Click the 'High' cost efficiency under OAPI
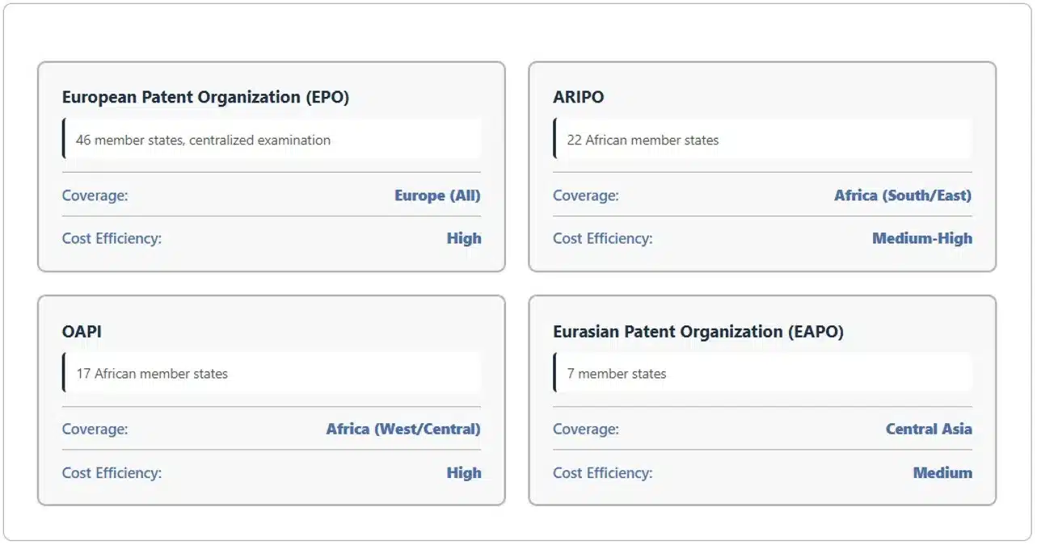Image resolution: width=1037 pixels, height=545 pixels. click(x=464, y=472)
